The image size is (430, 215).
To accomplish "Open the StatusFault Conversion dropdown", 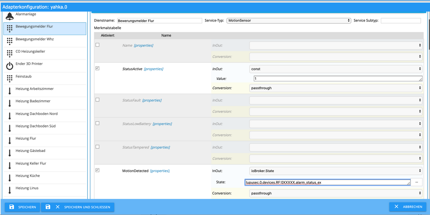I will pos(336,111).
